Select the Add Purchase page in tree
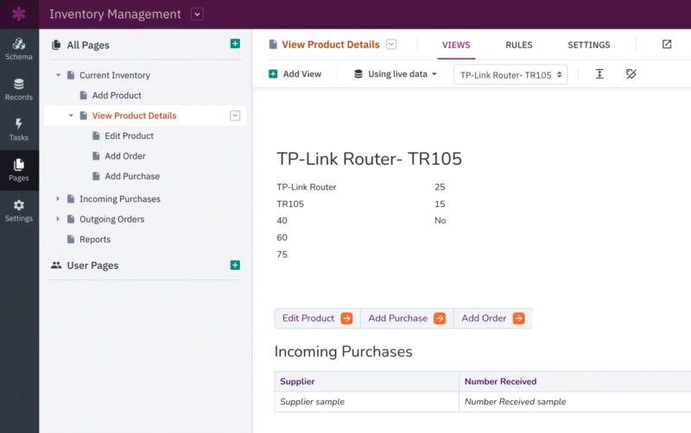 (x=132, y=177)
